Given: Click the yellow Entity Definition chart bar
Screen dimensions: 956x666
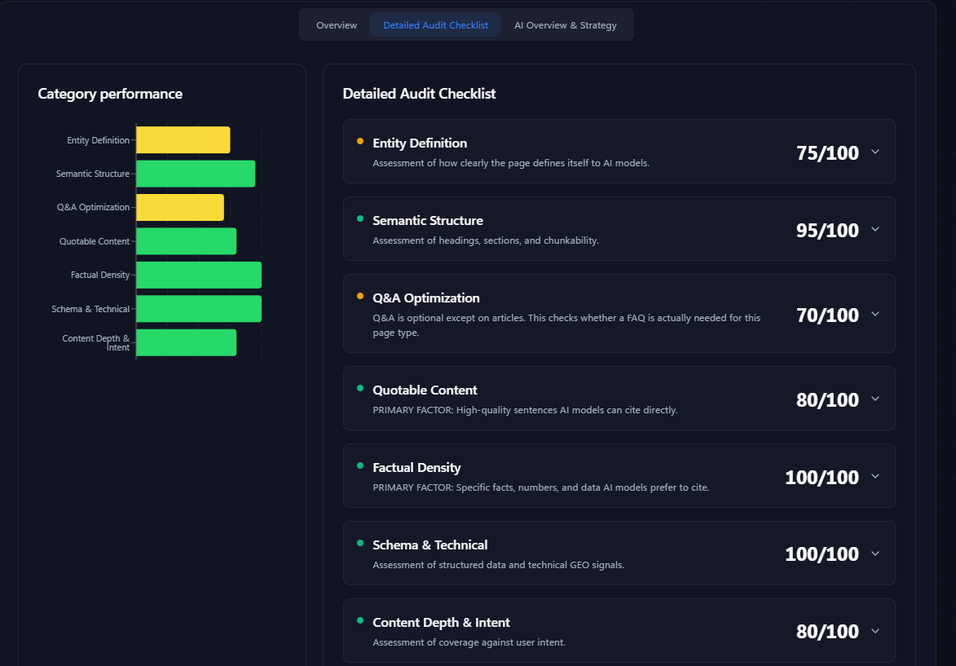Looking at the screenshot, I should [183, 139].
